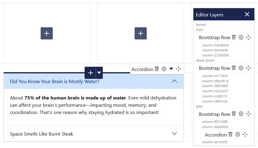Expand Space Smells Like Burnt Steak item
Screen dimensions: 258x148
click(174, 134)
